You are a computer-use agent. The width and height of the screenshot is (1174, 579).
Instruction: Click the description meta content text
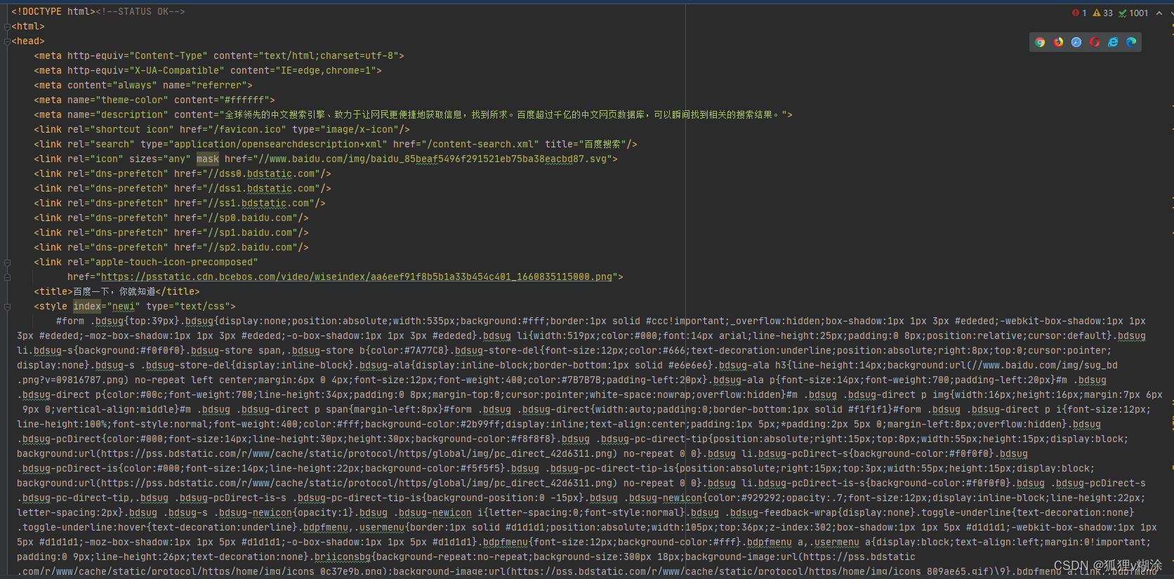[503, 115]
